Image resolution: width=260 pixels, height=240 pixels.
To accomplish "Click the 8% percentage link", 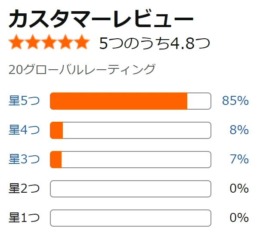I will pos(239,130).
